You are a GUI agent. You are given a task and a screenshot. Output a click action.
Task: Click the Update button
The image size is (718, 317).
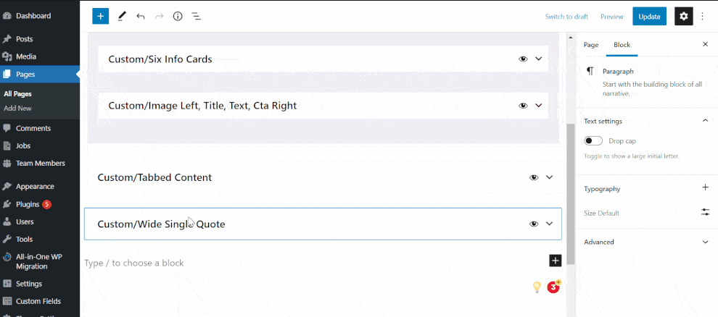pyautogui.click(x=649, y=17)
